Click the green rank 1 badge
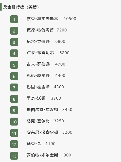The width and height of the screenshot is (121, 162). point(14,19)
